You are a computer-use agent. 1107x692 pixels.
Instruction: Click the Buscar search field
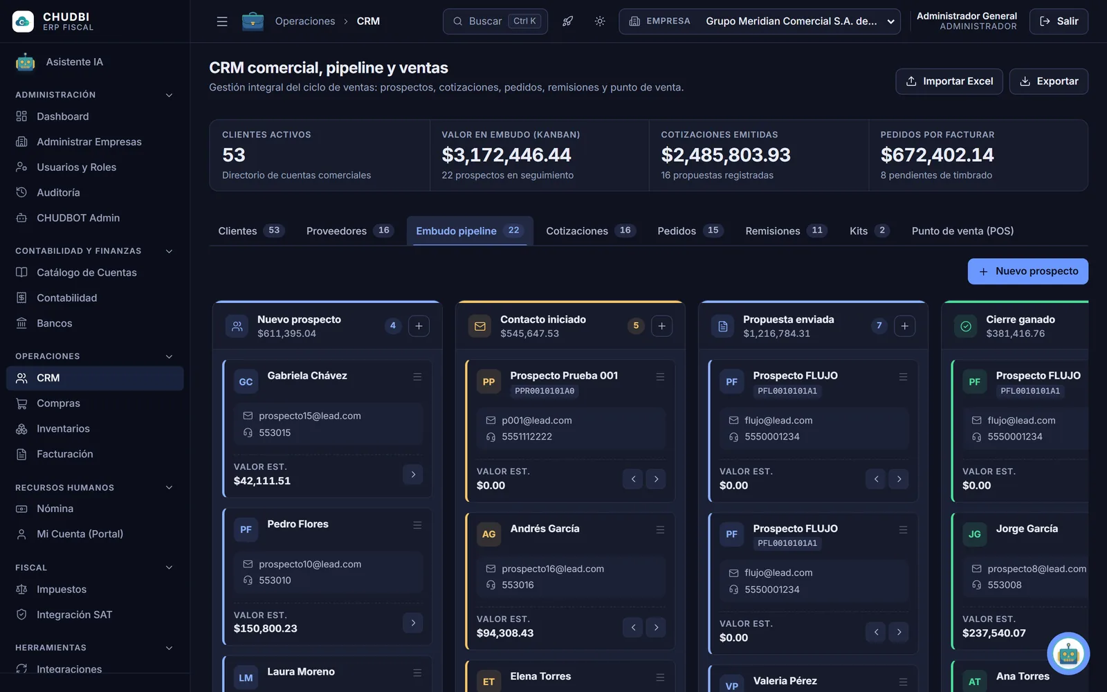click(x=495, y=21)
